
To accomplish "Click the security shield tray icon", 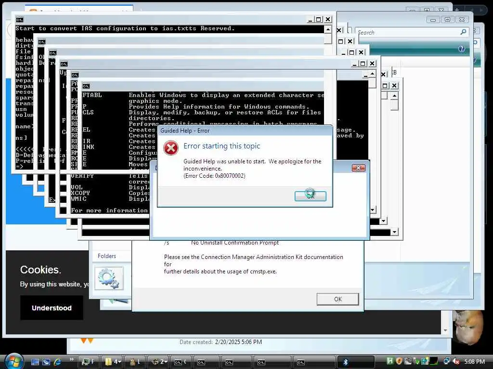I will pos(399,361).
